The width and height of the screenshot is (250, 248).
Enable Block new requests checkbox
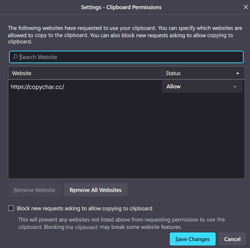11,208
